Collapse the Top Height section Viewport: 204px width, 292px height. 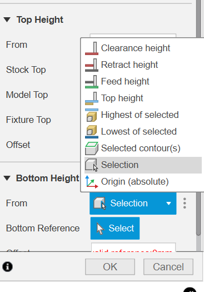(7, 19)
